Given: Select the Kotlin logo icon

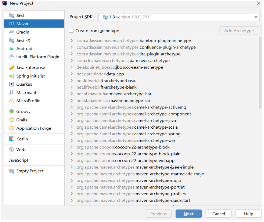Looking at the screenshot, I should coord(12,139).
